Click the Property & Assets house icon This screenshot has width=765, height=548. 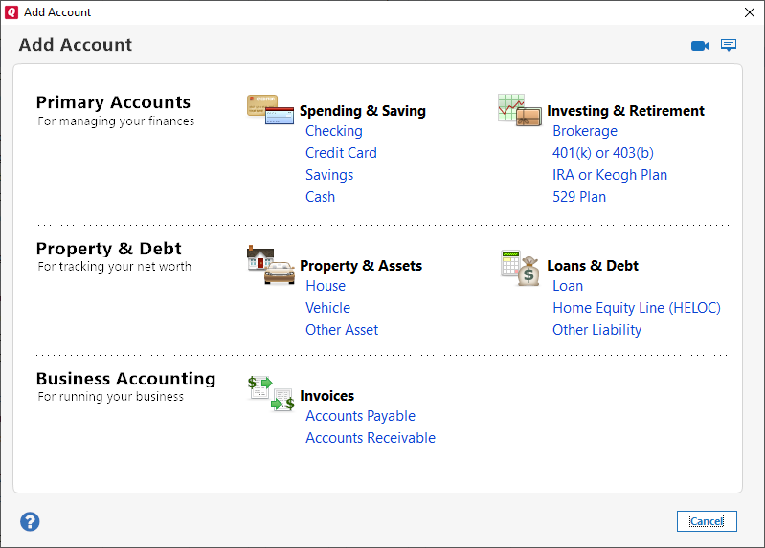tap(271, 265)
